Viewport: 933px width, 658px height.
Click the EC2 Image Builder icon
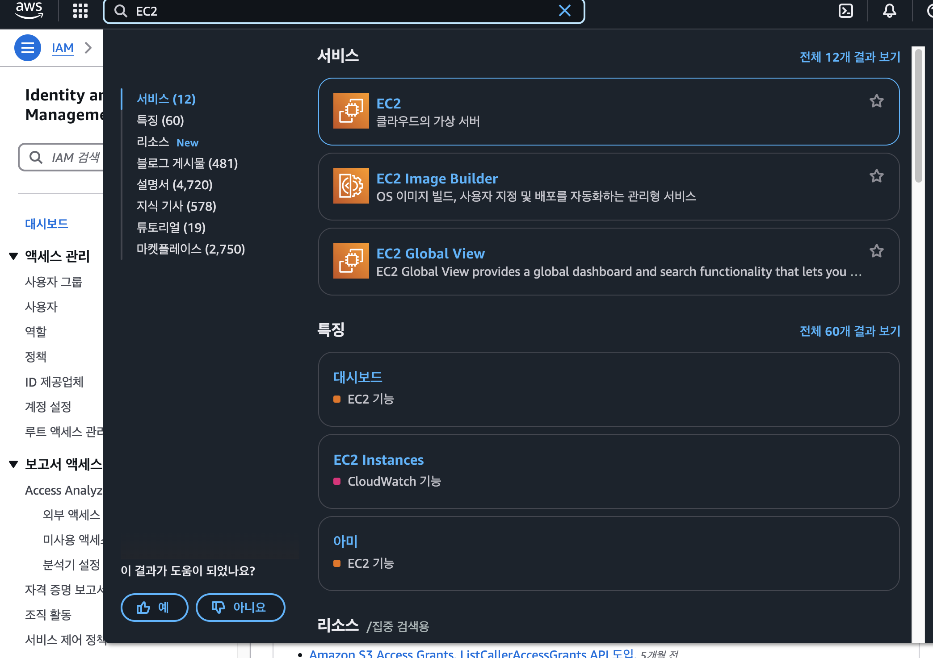351,186
